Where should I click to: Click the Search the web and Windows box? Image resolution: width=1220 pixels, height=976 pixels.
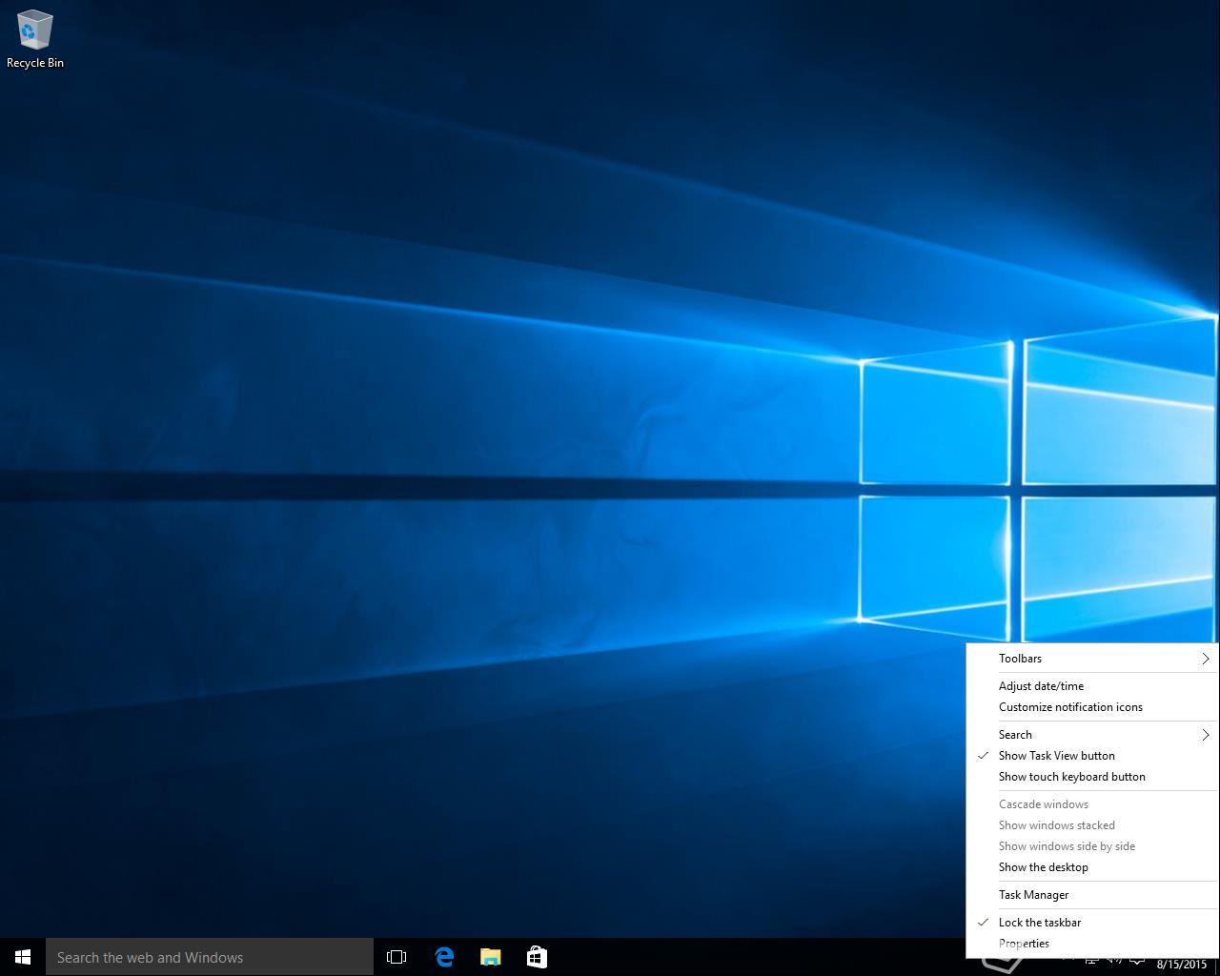point(210,957)
